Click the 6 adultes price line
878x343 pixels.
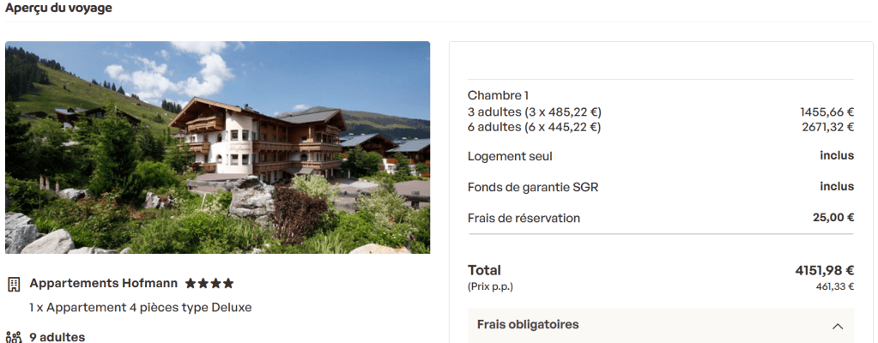pyautogui.click(x=661, y=127)
